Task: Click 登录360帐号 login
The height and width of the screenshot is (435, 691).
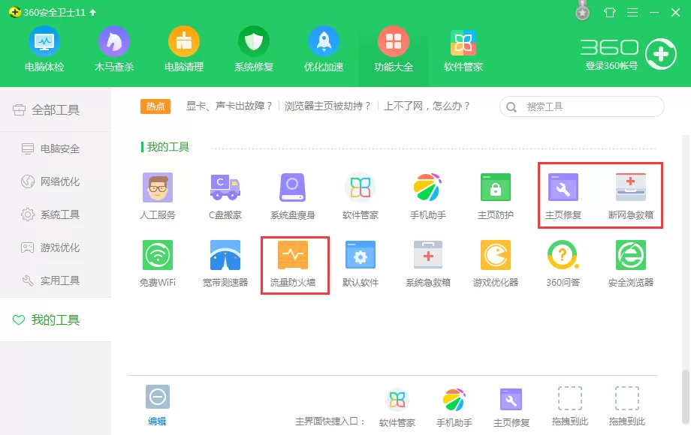Action: 611,66
